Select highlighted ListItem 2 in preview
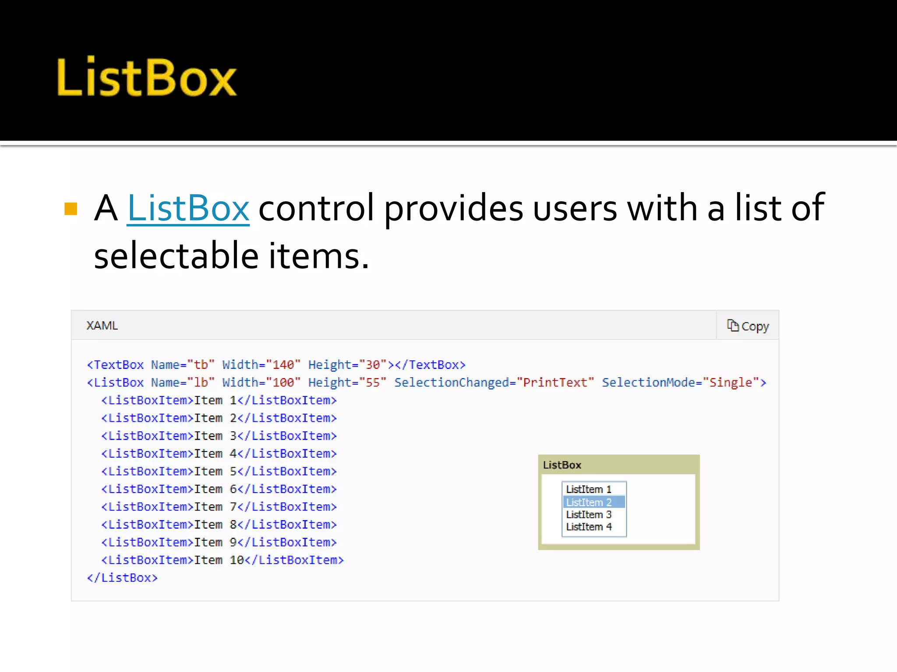897x672 pixels. [594, 502]
